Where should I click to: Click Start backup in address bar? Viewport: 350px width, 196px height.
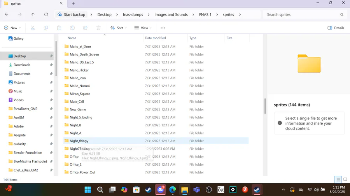pos(72,14)
